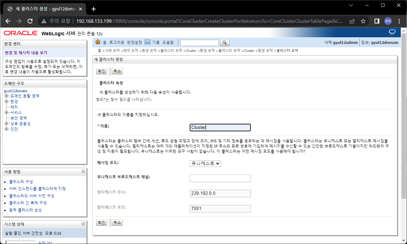Click the top 취소 button
Viewport: 407px width, 244px height.
tap(117, 71)
